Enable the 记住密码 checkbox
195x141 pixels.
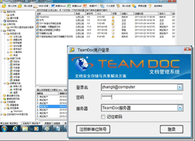103,117
